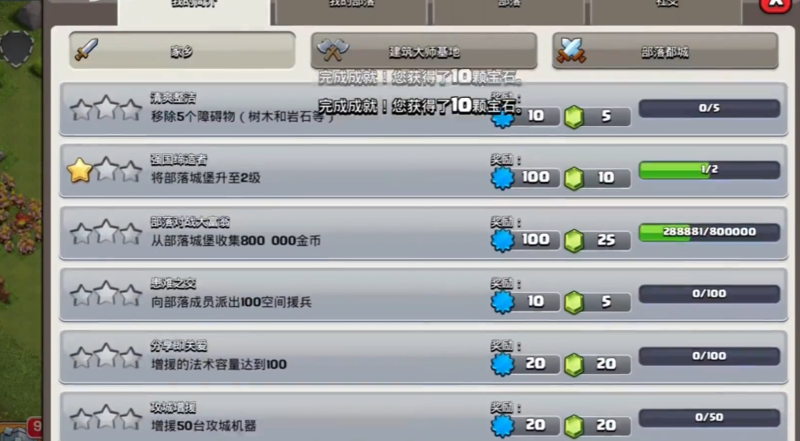Close the profile window with red X
Viewport: 800px width, 441px height.
775,5
